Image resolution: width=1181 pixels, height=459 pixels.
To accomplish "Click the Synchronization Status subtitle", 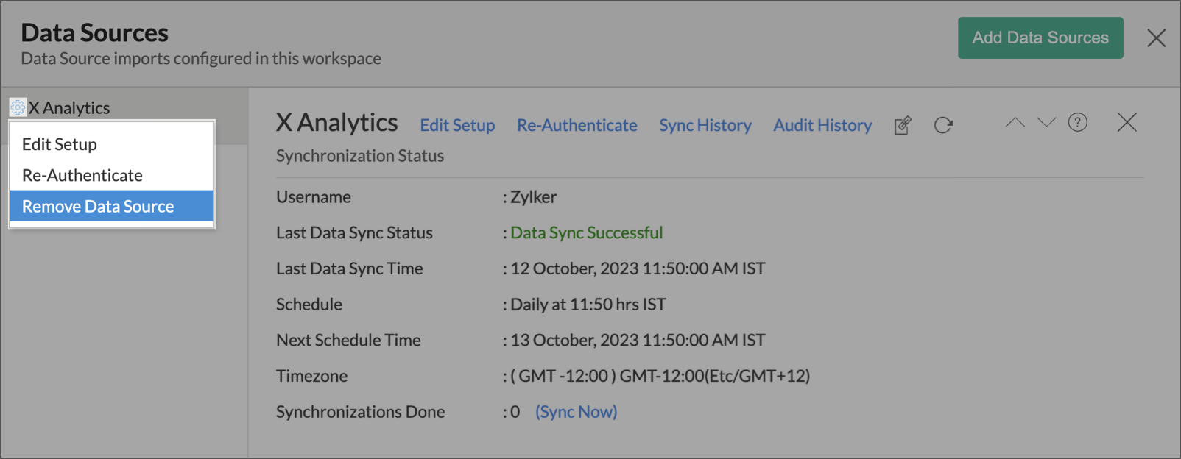I will [x=360, y=156].
